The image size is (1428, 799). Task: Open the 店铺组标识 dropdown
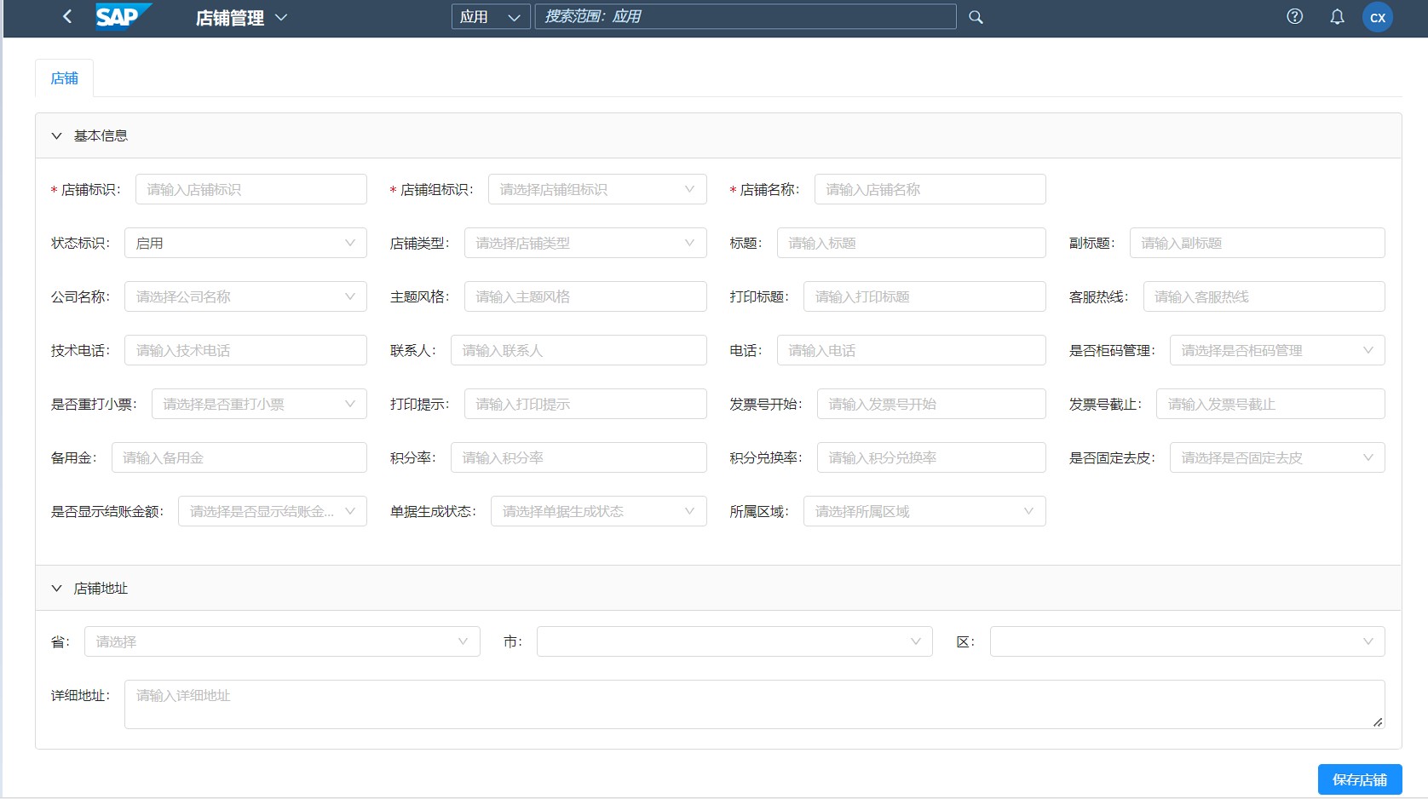click(x=597, y=189)
